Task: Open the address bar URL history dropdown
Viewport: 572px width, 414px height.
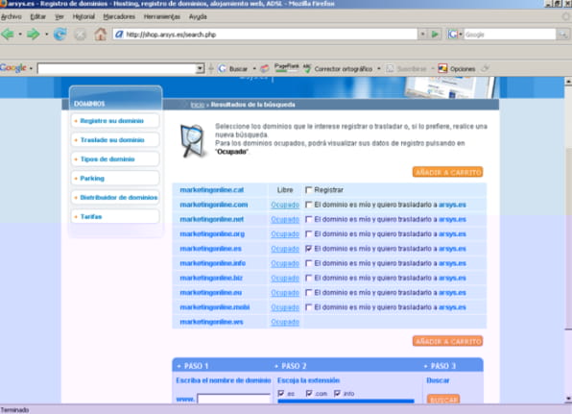Action: point(422,35)
